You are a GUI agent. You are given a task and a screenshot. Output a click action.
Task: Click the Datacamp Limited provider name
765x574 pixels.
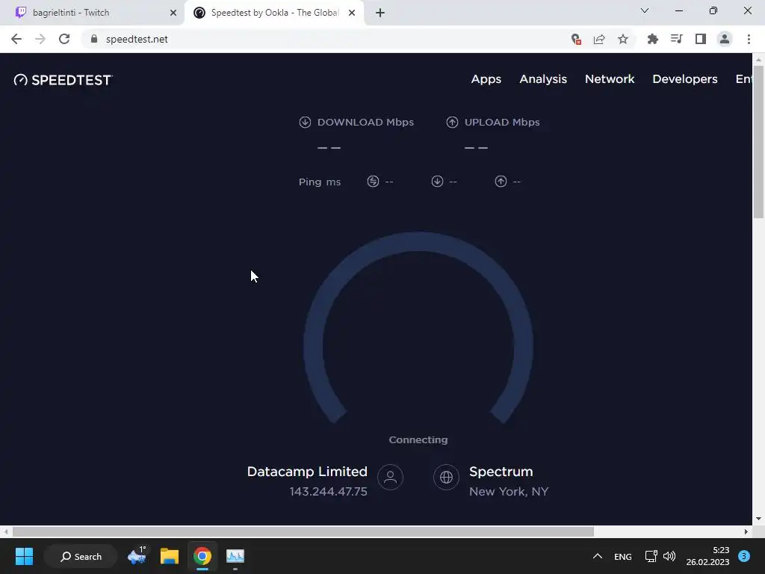(307, 472)
